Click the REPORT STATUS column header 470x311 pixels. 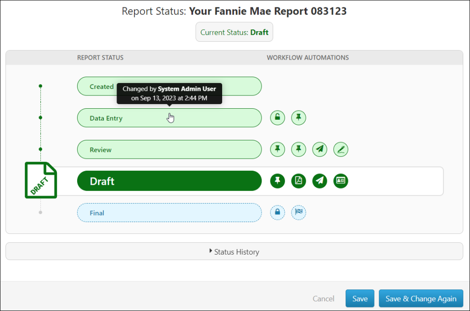100,57
